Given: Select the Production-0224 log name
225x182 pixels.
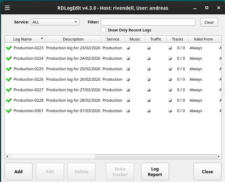Looking at the screenshot, I should [29, 58].
